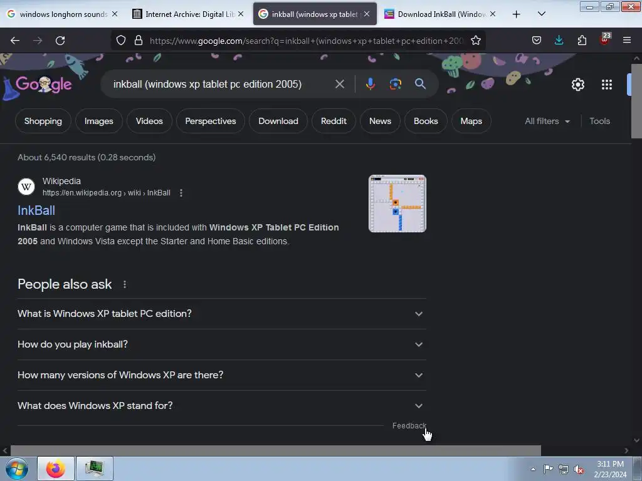This screenshot has width=642, height=481.
Task: Filter results by Books
Action: [426, 121]
